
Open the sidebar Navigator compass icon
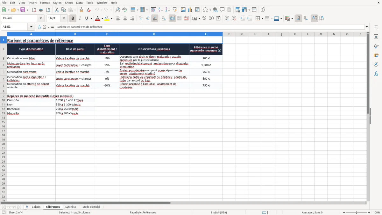tap(376, 64)
